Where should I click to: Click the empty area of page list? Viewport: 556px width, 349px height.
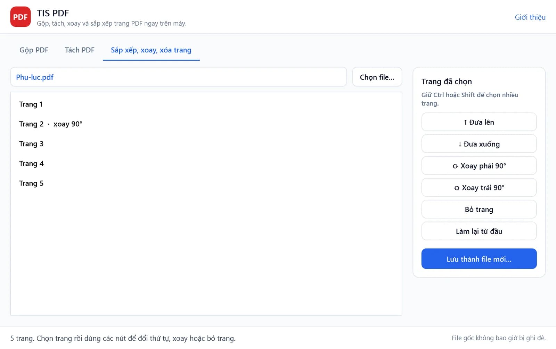click(x=206, y=253)
